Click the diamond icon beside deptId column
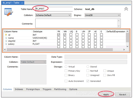133x98 pixels. pyautogui.click(x=6, y=41)
